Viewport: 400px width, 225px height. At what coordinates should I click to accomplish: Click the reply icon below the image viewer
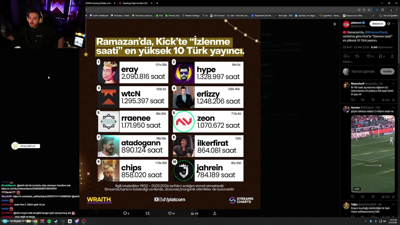click(x=125, y=213)
